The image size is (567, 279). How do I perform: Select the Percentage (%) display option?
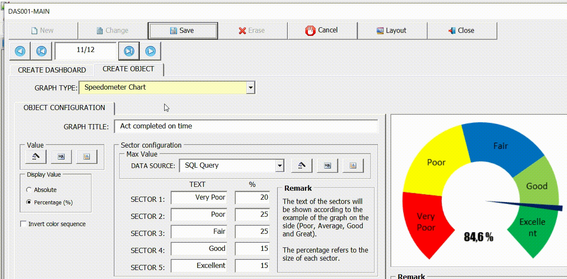(29, 202)
